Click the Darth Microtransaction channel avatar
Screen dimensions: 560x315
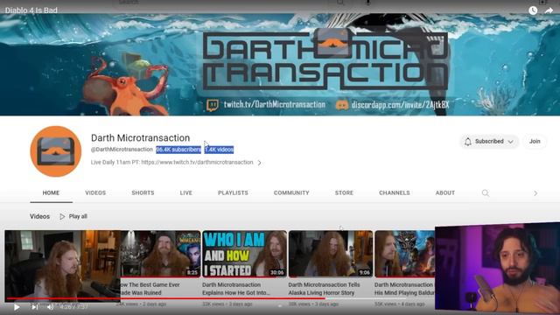click(56, 151)
